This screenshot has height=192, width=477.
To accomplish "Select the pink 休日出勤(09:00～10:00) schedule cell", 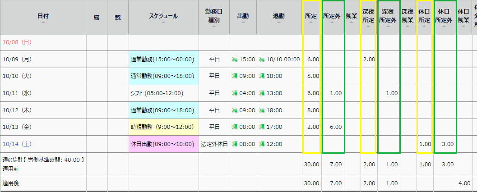I will 162,144.
